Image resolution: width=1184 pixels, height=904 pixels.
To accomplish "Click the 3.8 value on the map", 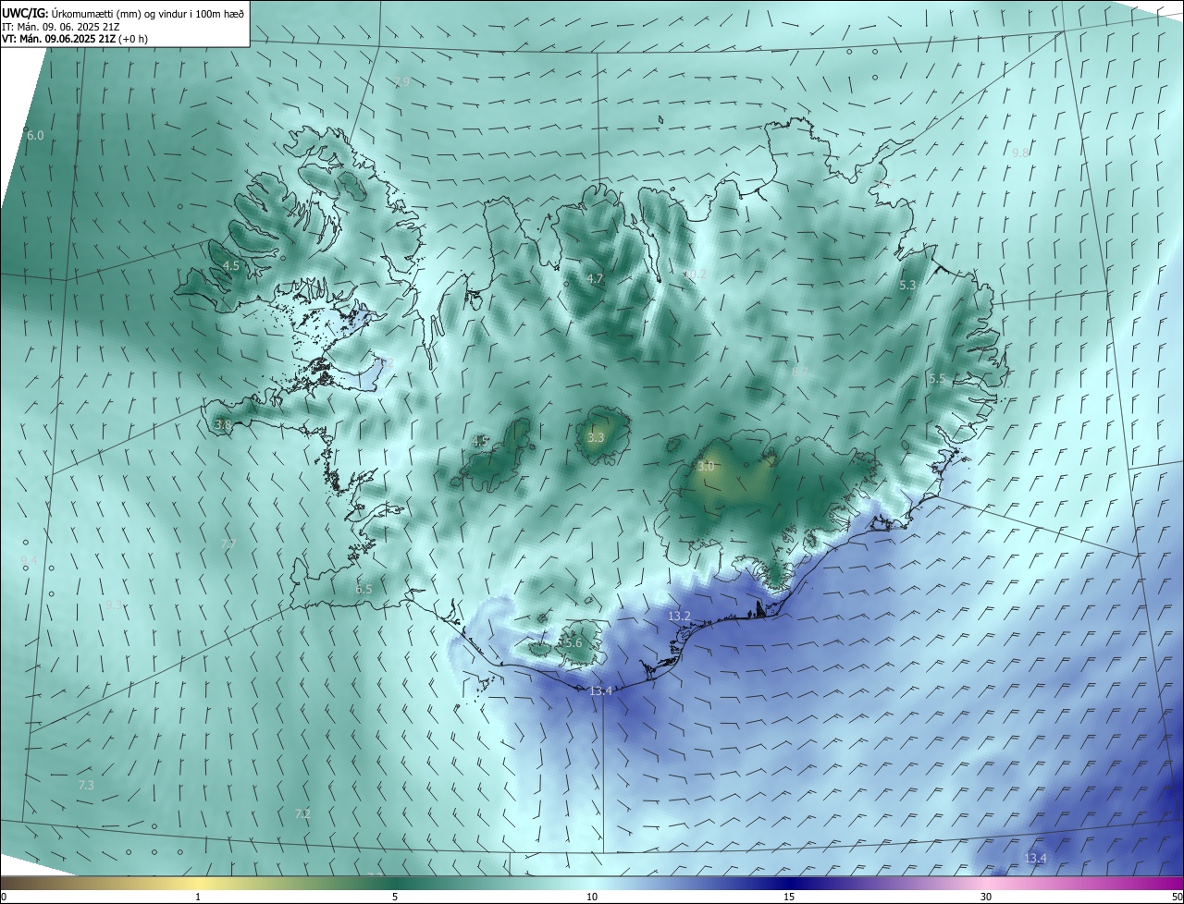I will pyautogui.click(x=223, y=425).
